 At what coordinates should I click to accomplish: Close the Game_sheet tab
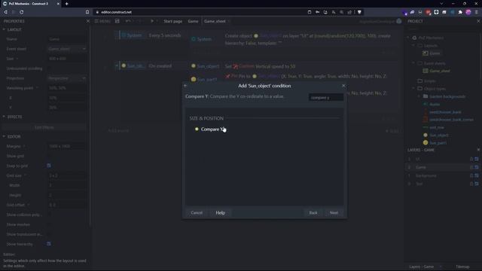(x=229, y=21)
